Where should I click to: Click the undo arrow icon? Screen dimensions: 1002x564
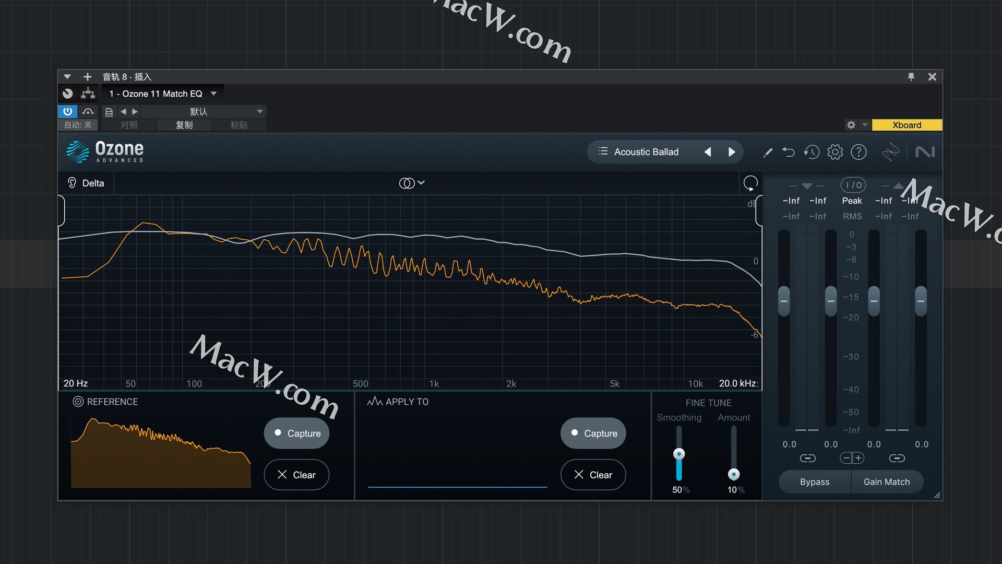[x=788, y=152]
